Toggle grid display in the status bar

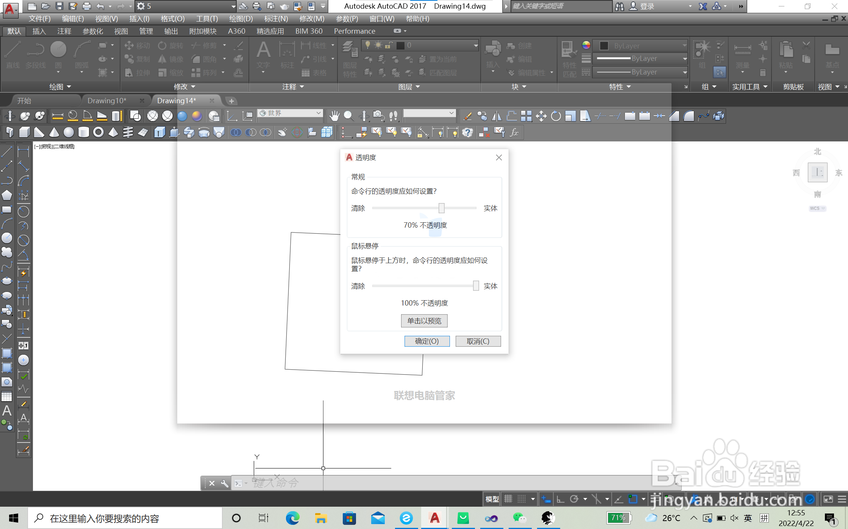coord(508,499)
